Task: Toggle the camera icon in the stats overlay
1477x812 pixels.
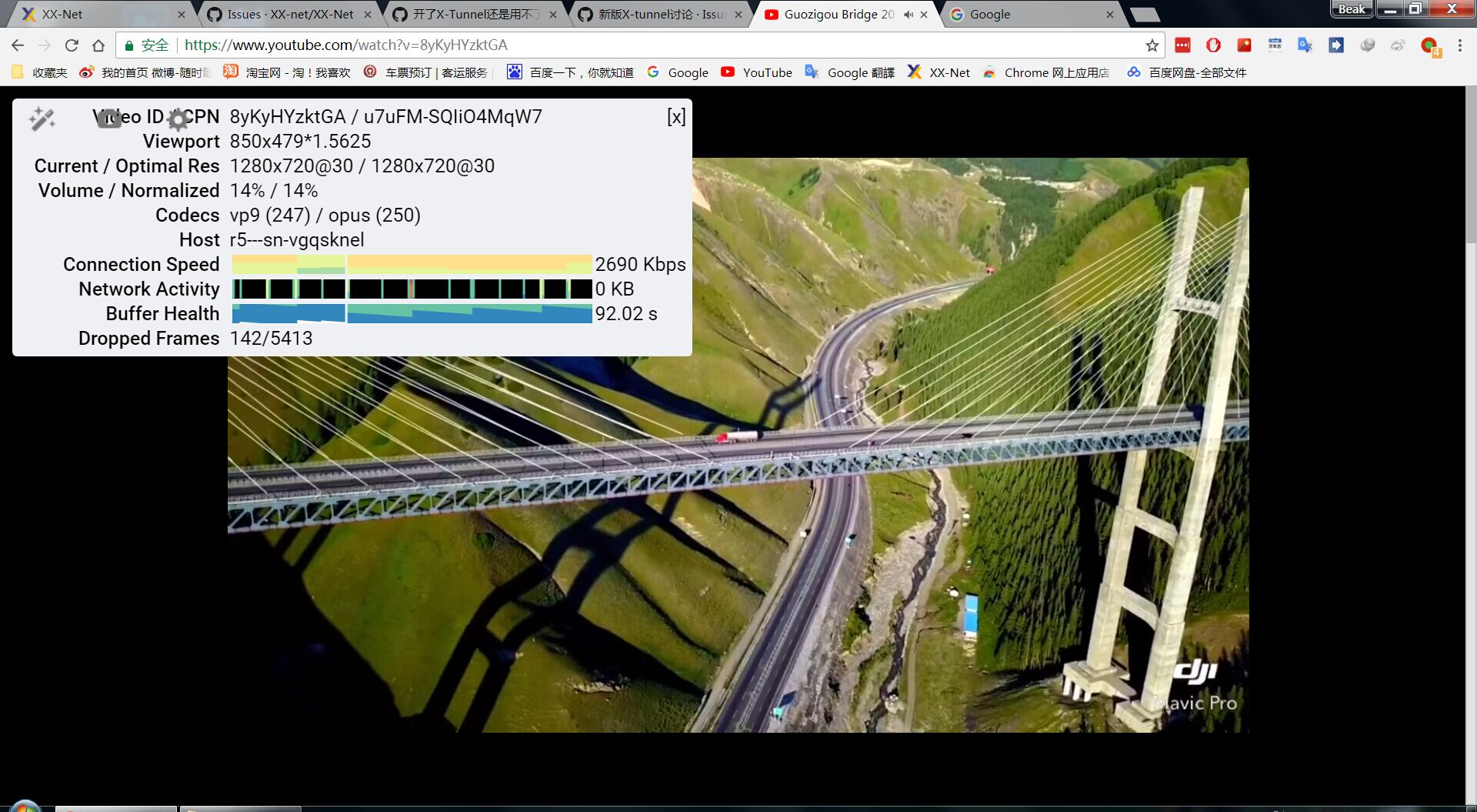Action: (x=110, y=118)
